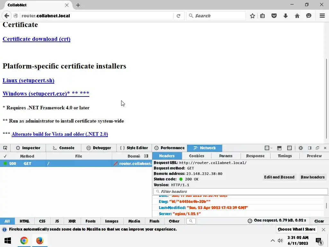
Task: Filter network requests by CSS
Action: click(42, 221)
